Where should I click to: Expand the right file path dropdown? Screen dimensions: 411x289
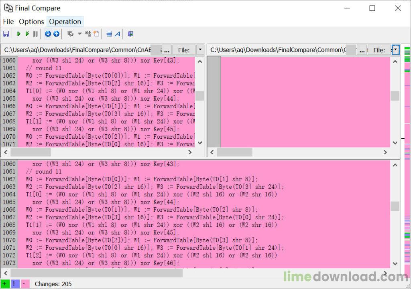point(395,50)
